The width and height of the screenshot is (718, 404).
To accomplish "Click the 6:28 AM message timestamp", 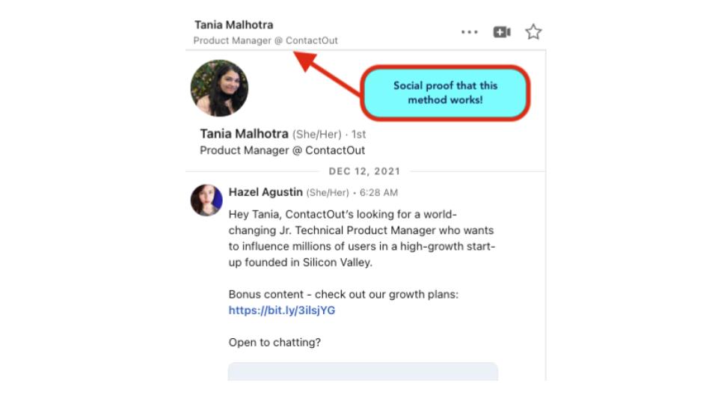I will click(x=380, y=193).
